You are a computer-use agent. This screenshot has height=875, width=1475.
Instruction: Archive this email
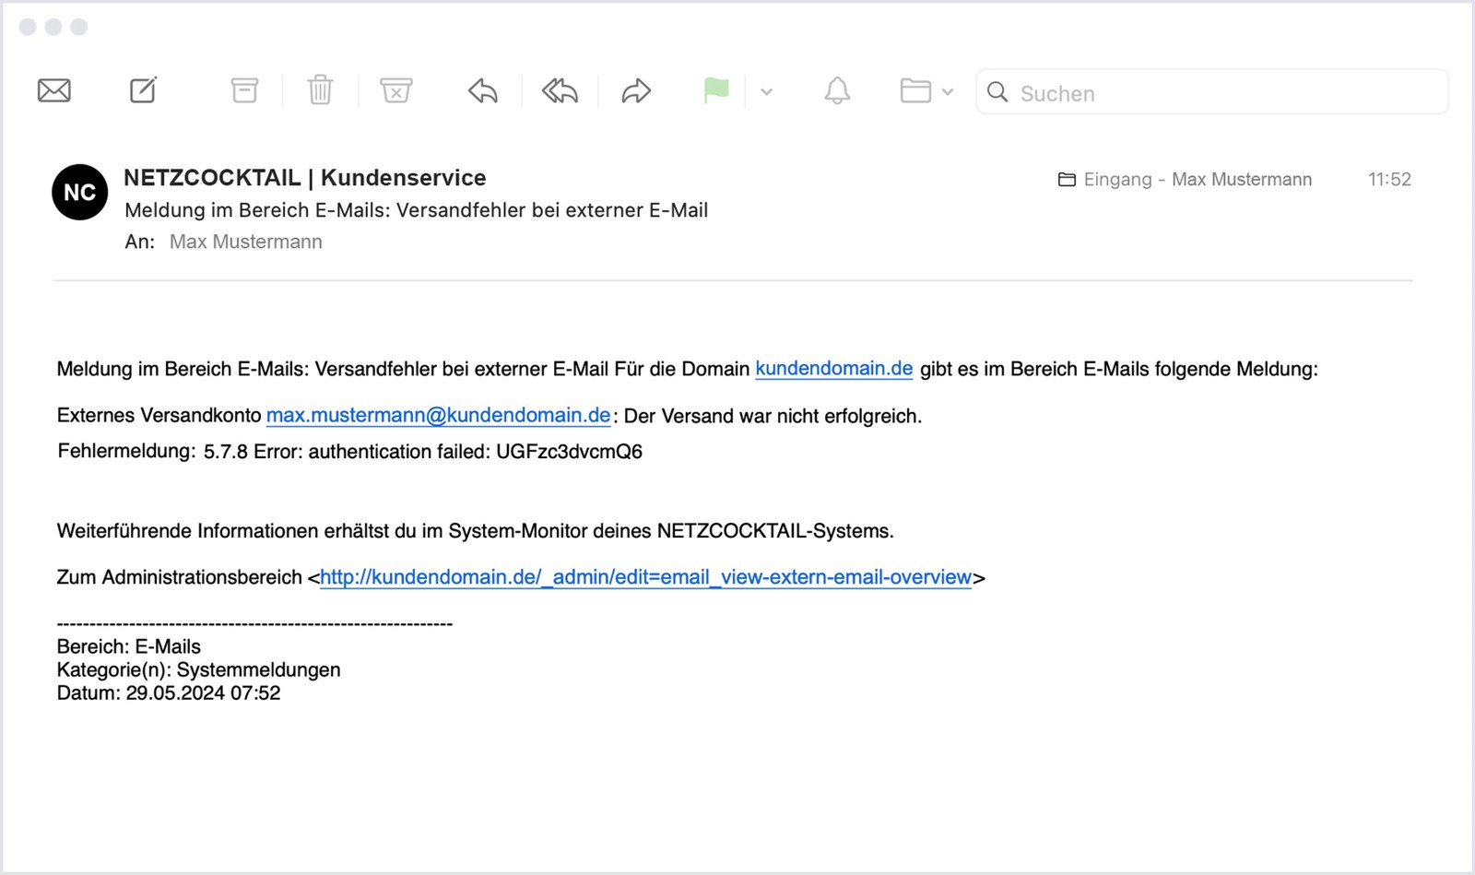[x=244, y=90]
